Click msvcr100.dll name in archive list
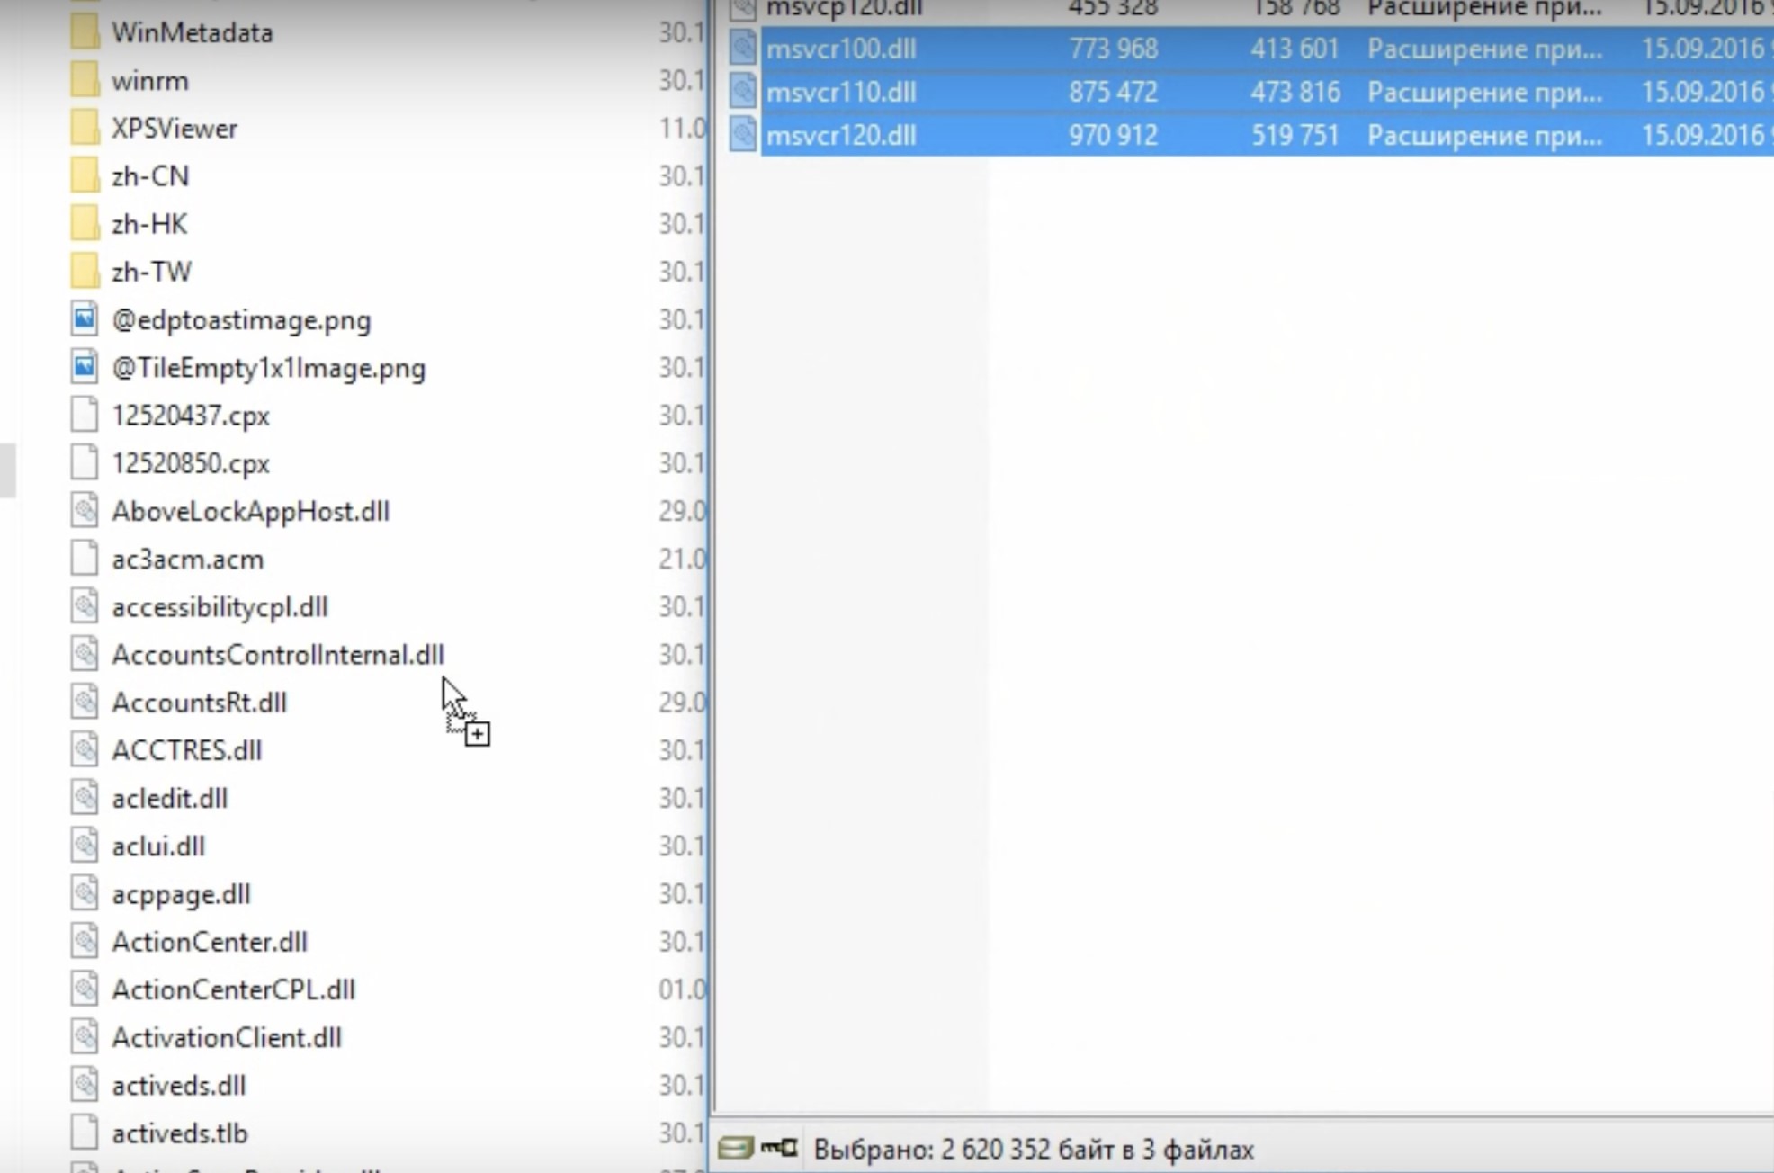 coord(841,49)
